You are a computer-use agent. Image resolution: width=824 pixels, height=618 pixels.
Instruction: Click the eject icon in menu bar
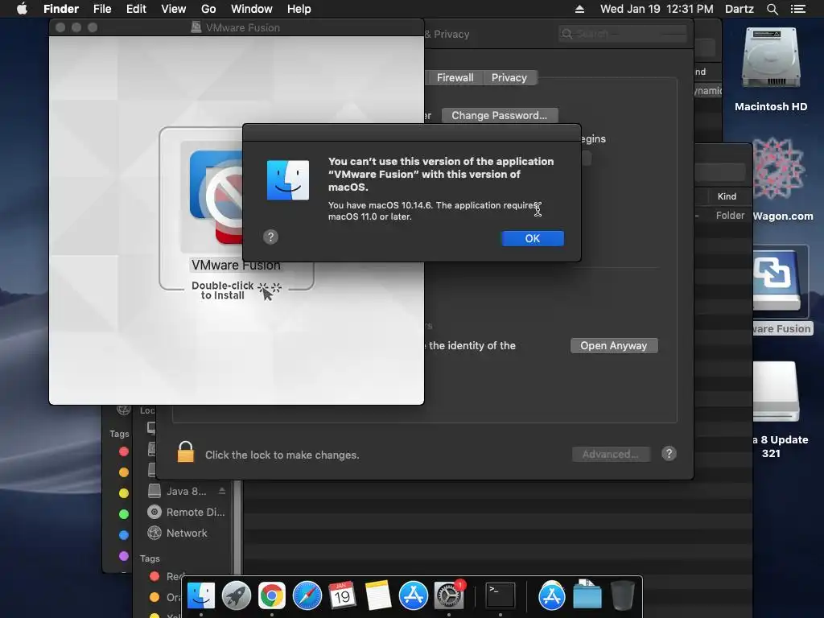(579, 9)
